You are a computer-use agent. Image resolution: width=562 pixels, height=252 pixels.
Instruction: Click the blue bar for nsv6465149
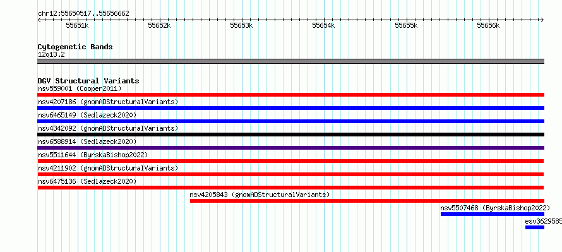pos(291,121)
